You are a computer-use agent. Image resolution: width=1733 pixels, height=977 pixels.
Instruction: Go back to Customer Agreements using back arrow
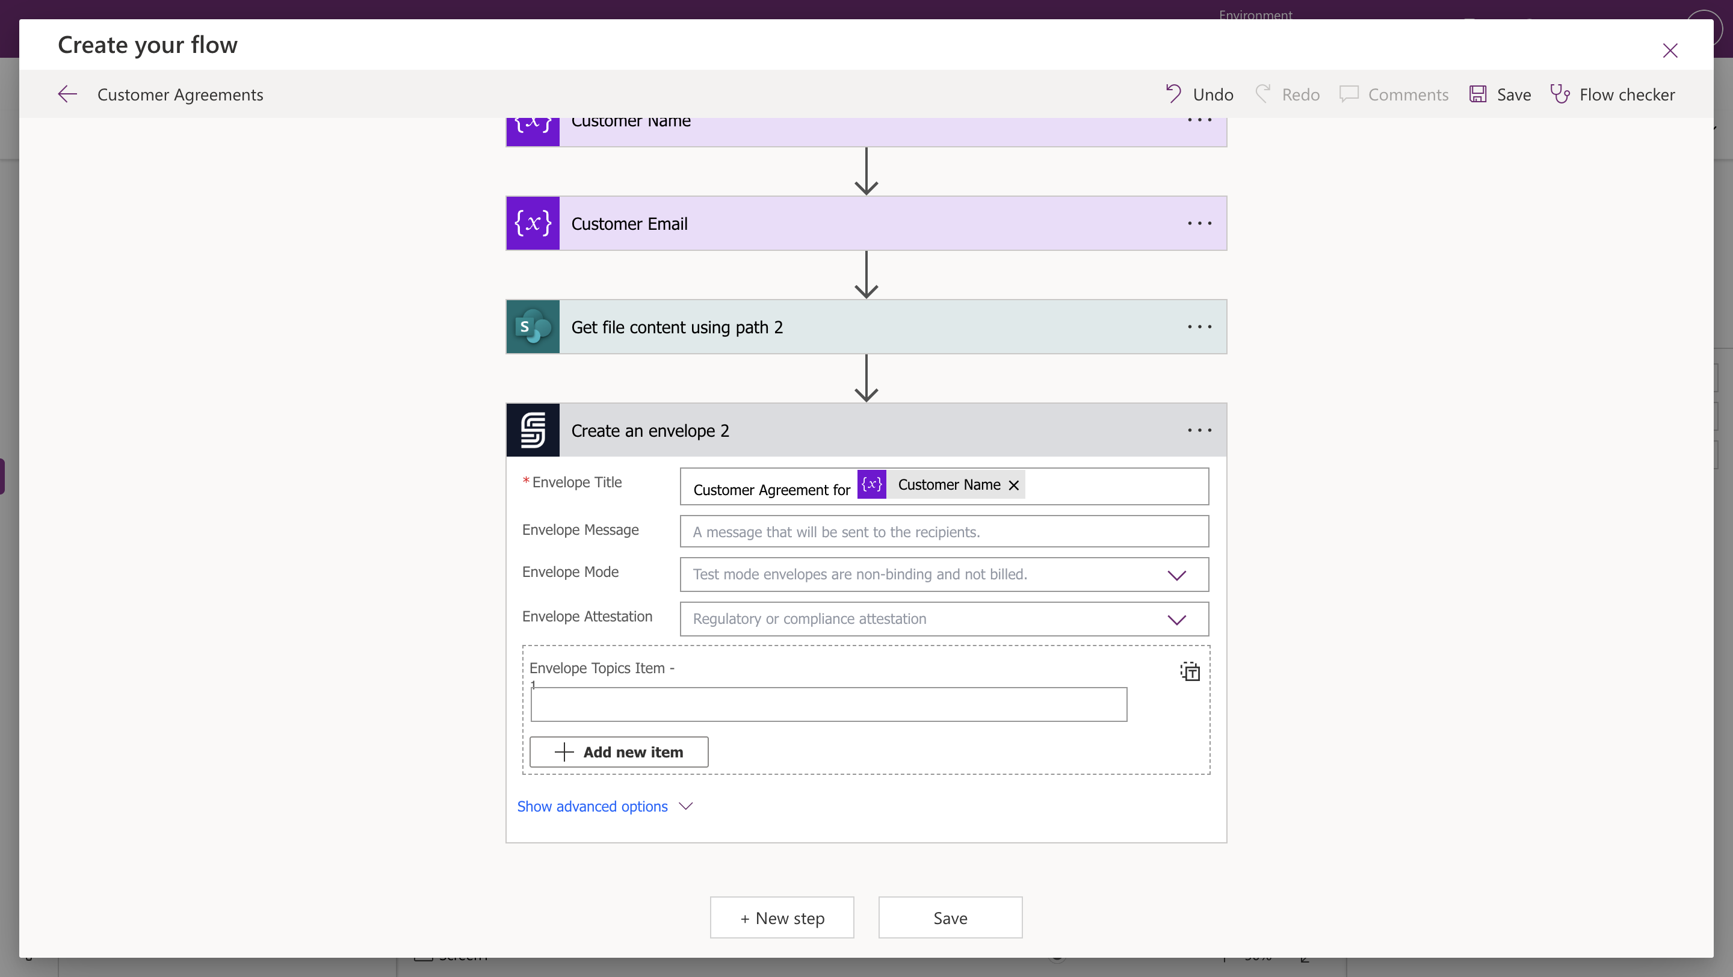(67, 93)
